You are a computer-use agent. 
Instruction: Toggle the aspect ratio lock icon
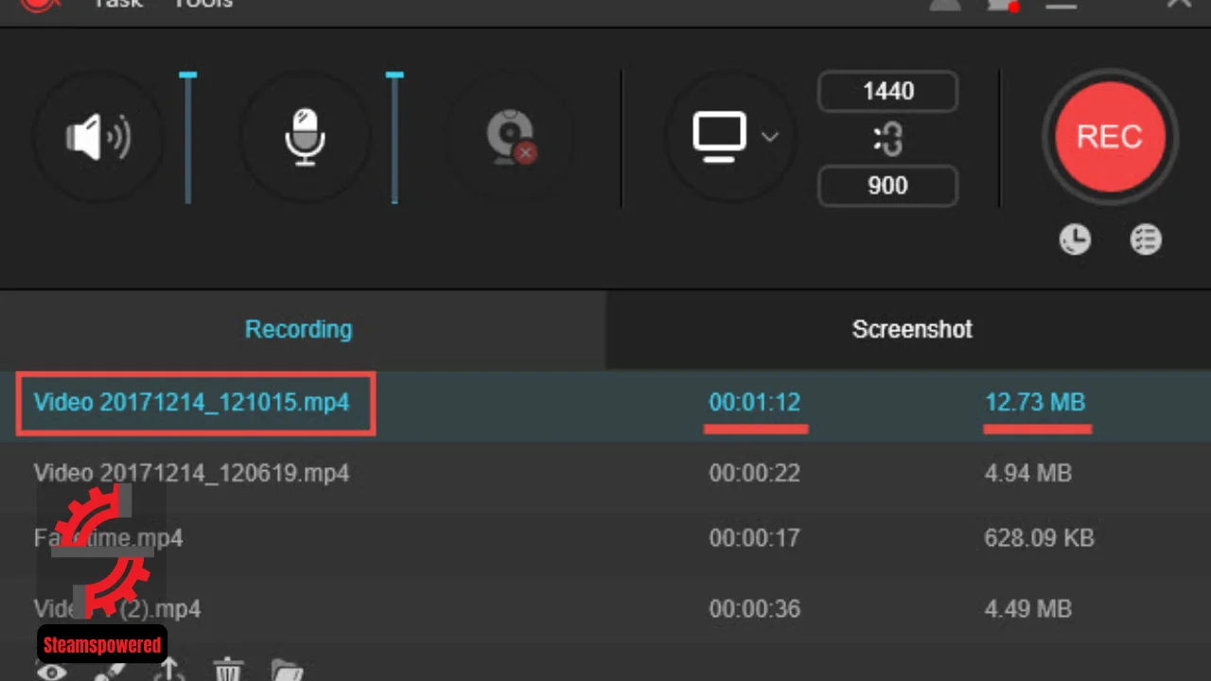[x=887, y=140]
